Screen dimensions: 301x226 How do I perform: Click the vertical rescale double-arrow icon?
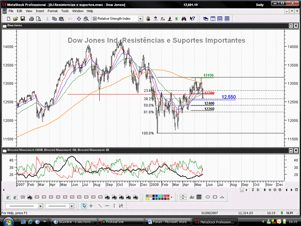pyautogui.click(x=265, y=190)
